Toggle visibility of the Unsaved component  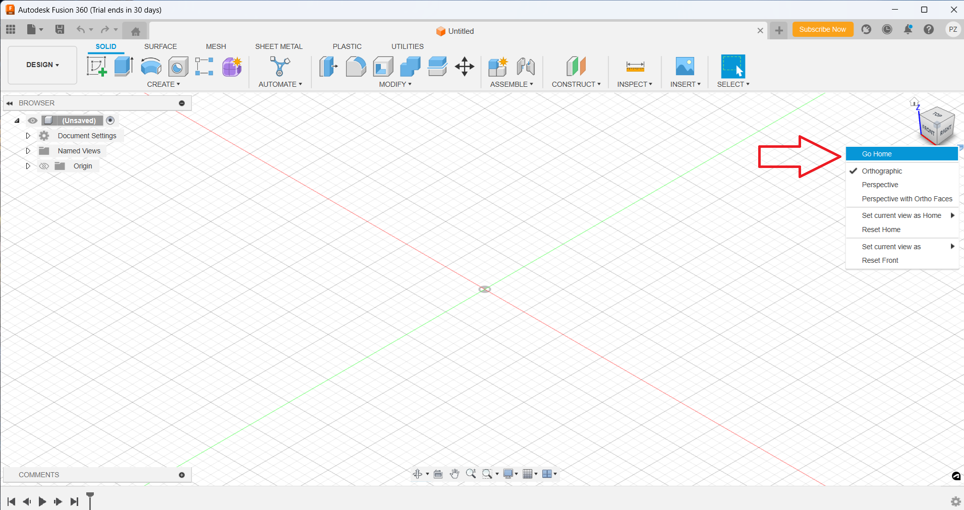pos(33,121)
